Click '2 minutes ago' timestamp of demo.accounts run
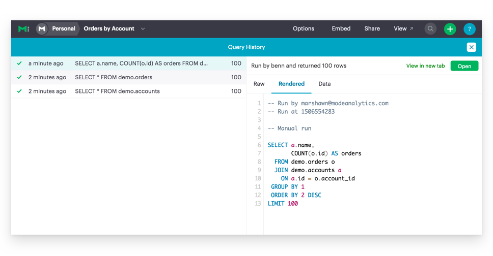This screenshot has width=493, height=256. tap(47, 91)
